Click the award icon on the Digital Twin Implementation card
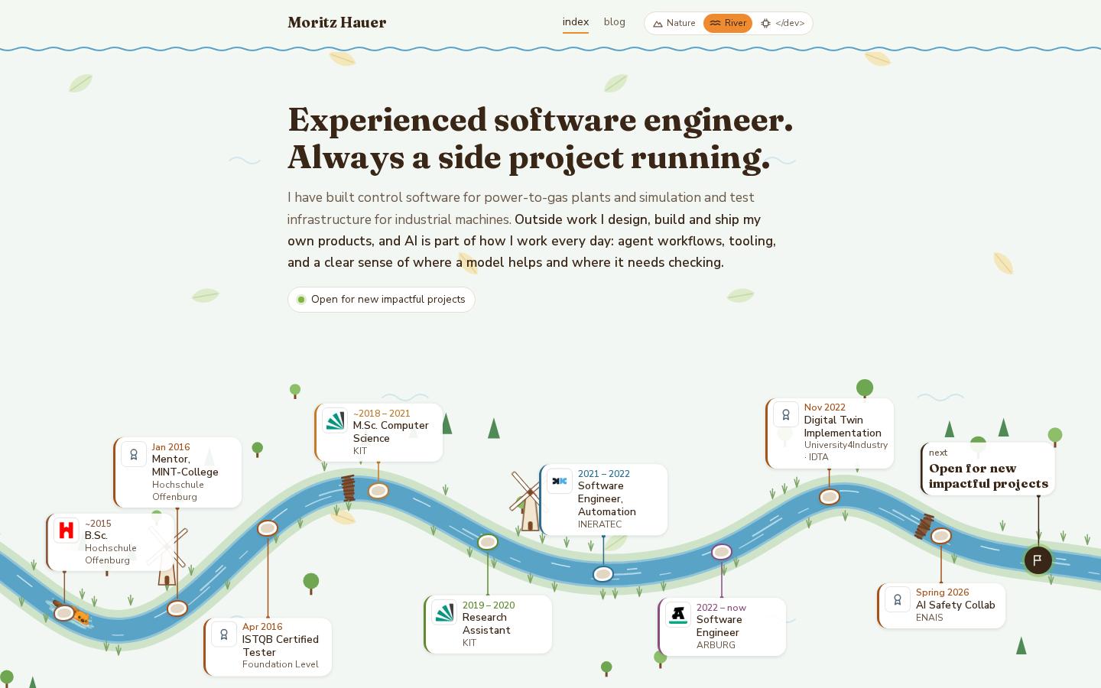This screenshot has width=1101, height=688. tap(786, 414)
